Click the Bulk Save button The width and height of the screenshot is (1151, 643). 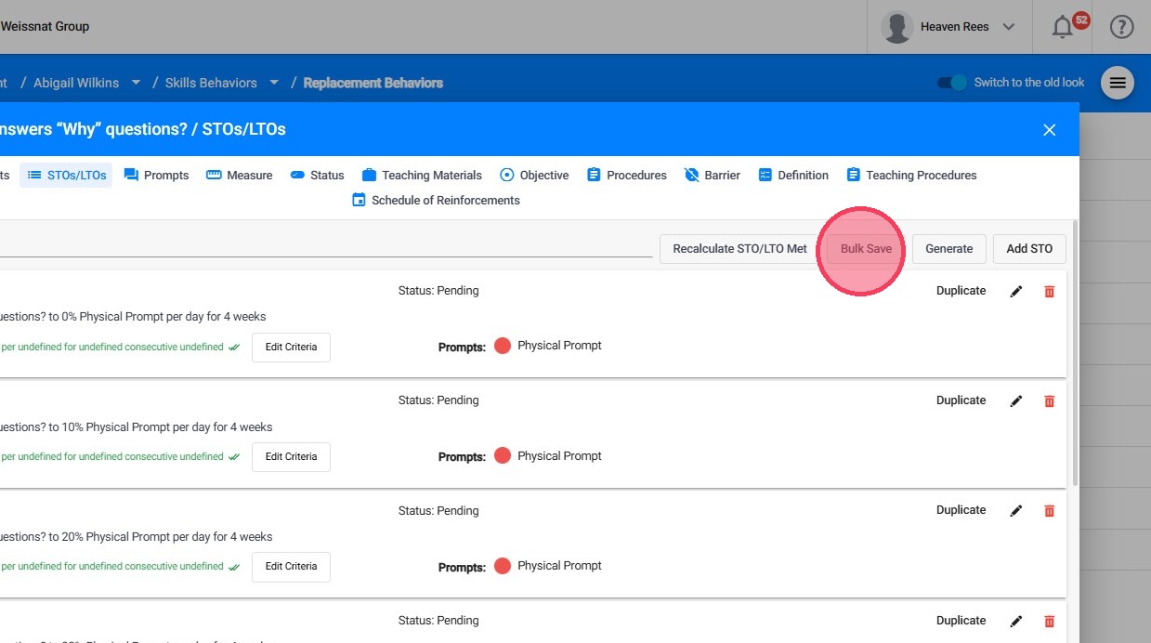[866, 248]
